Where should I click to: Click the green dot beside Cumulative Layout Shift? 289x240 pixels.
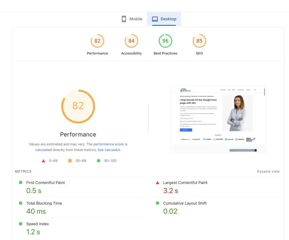[157, 203]
